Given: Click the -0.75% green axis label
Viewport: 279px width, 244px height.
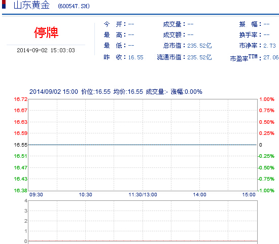Looking at the screenshot, I should coord(266,179).
